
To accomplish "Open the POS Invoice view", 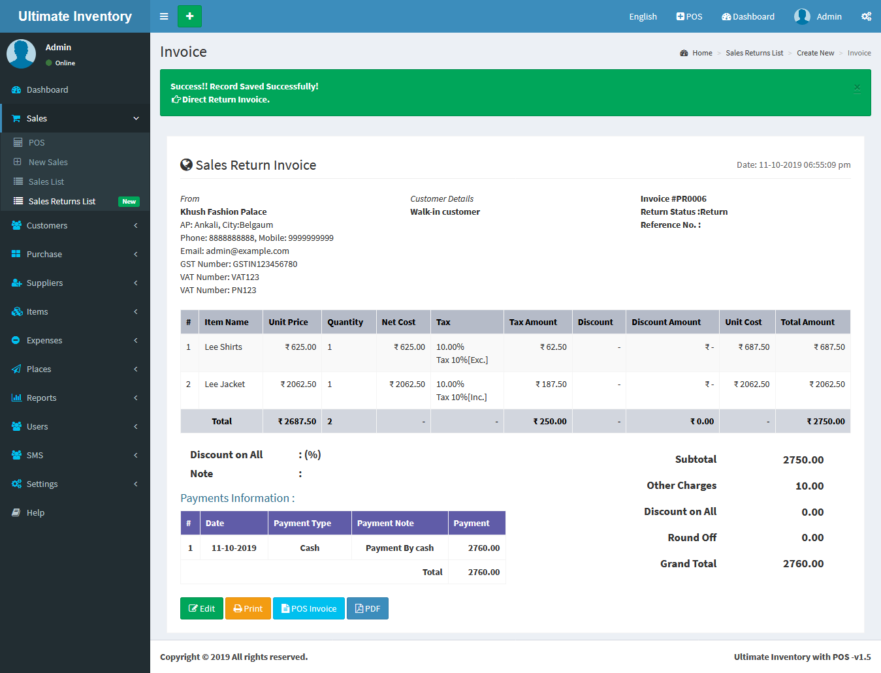I will pyautogui.click(x=308, y=608).
